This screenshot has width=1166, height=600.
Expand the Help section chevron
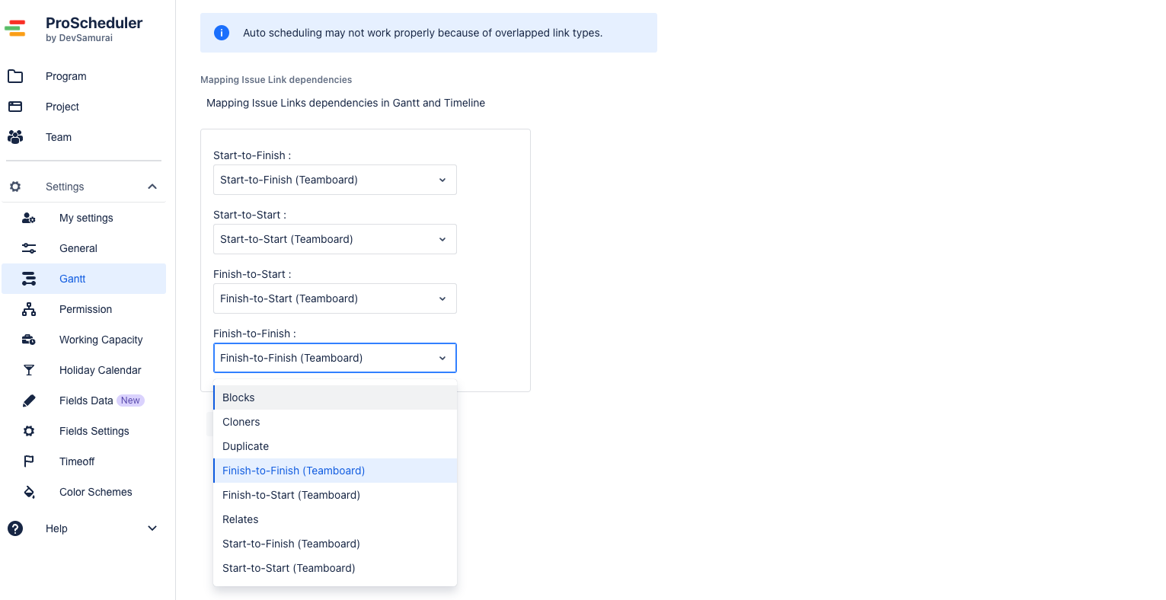[x=152, y=528]
